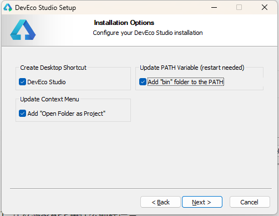This screenshot has width=279, height=216.
Task: Disable the Add "Open Folder as Project" checkbox
Action: (x=22, y=114)
